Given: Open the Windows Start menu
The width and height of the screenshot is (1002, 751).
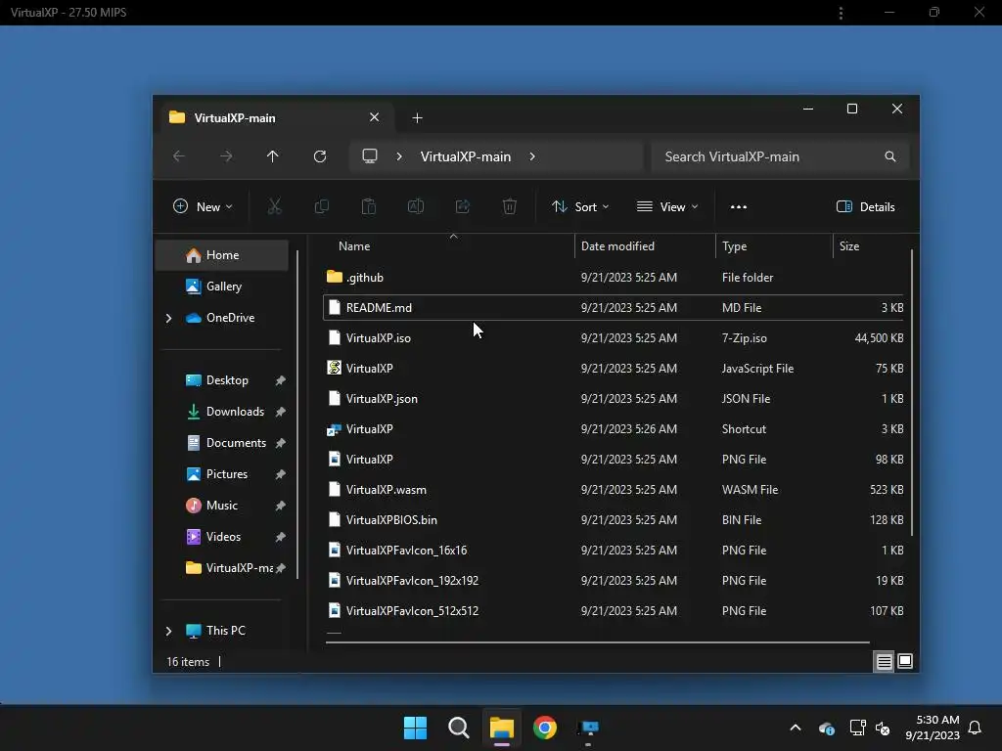Looking at the screenshot, I should [x=415, y=728].
